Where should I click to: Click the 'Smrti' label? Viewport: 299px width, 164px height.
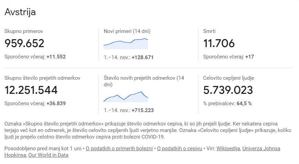point(209,31)
